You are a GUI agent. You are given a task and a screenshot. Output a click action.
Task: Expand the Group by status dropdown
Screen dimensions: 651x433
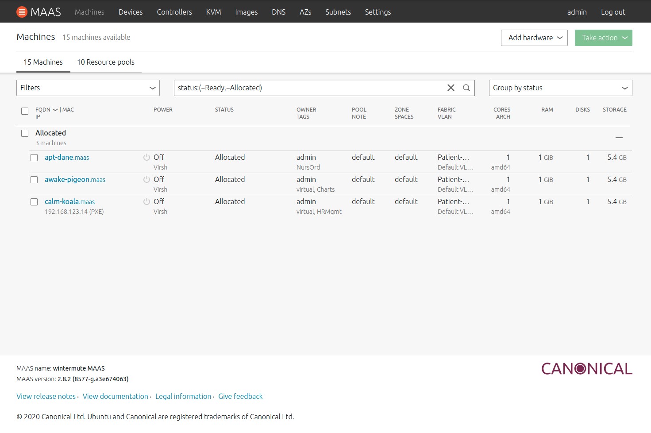(x=560, y=88)
